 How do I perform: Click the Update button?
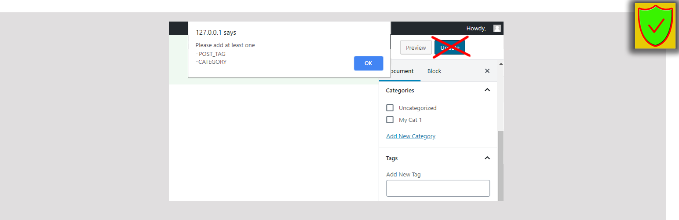(450, 48)
